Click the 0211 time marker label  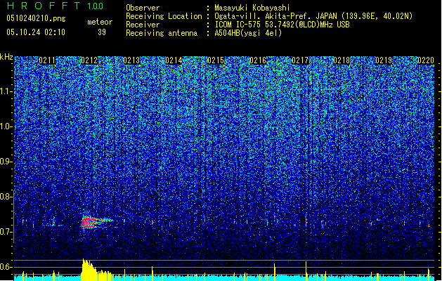pos(47,60)
